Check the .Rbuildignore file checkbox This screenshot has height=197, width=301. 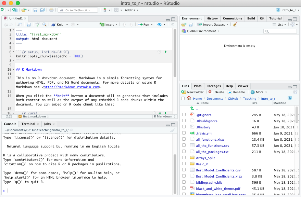coord(184,121)
